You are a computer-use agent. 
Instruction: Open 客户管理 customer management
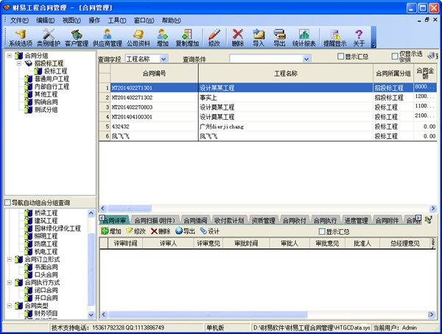tap(77, 38)
